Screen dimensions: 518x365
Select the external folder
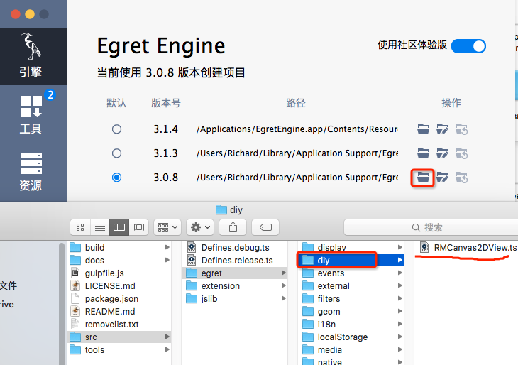click(x=351, y=285)
